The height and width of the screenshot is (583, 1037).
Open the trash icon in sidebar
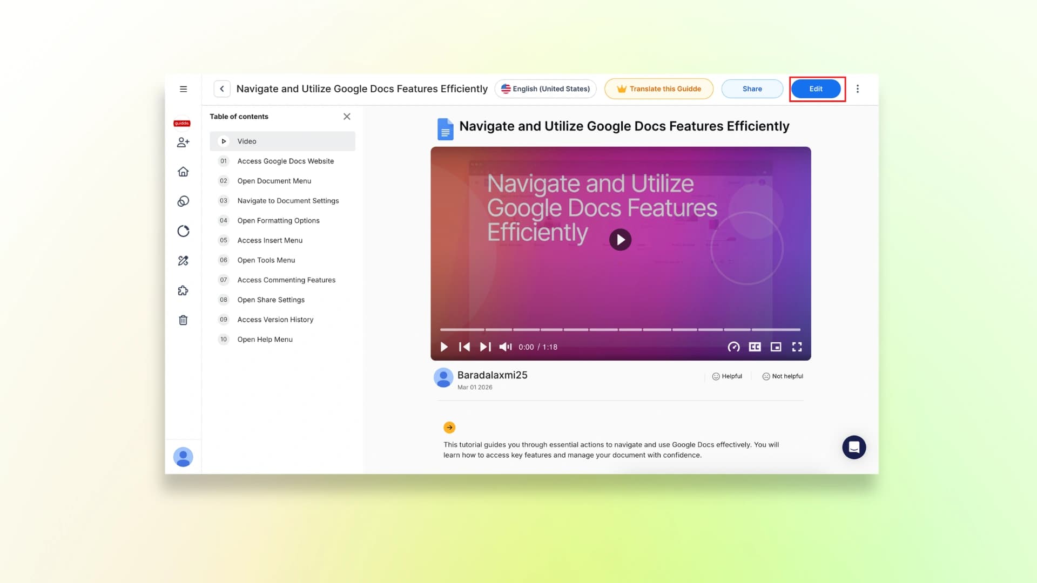[x=183, y=320]
